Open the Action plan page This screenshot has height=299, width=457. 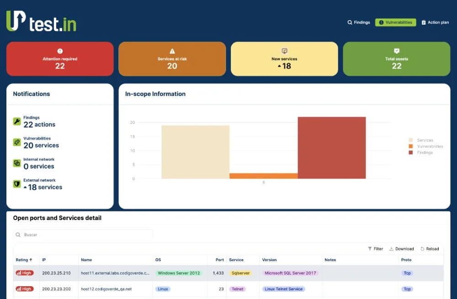click(435, 22)
